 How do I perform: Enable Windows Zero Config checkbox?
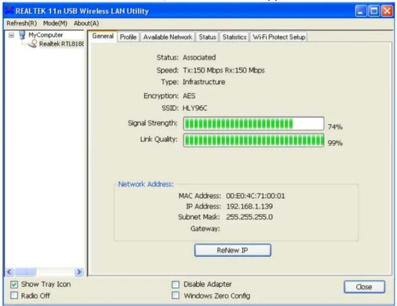[x=175, y=295]
